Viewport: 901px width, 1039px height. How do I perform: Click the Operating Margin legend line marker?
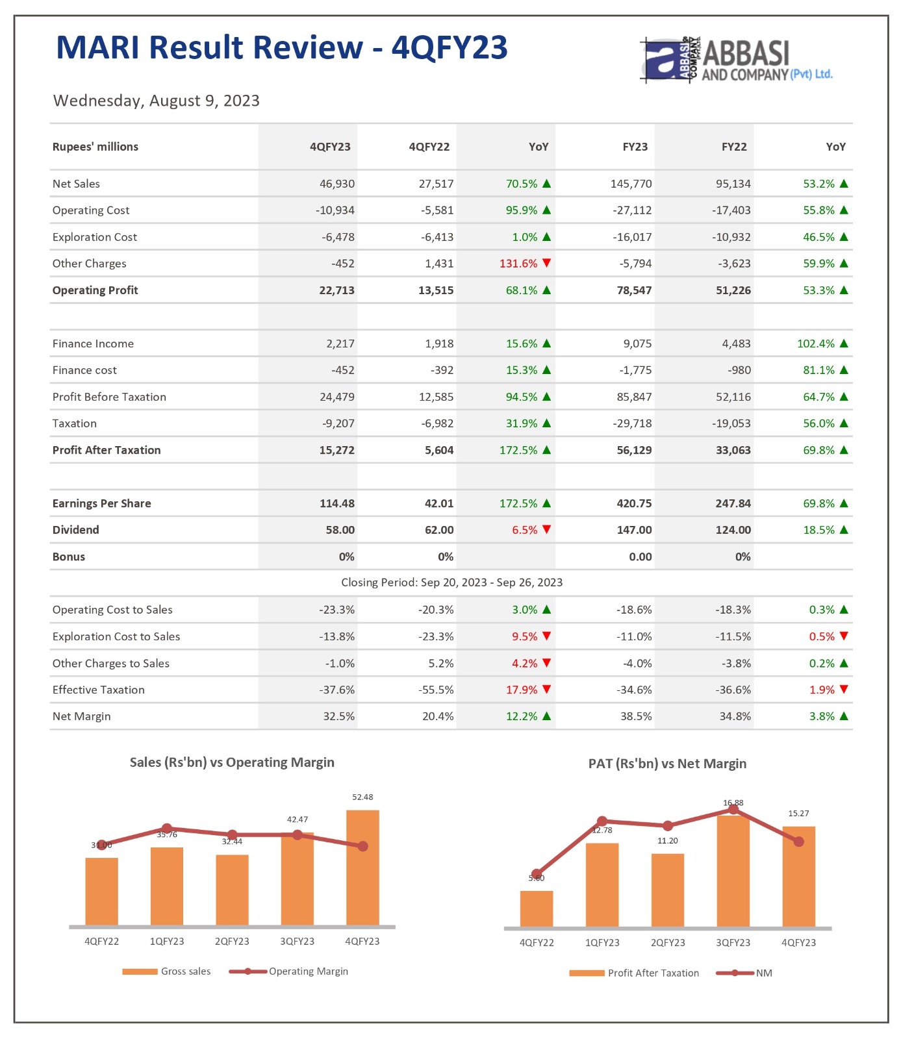pos(247,971)
